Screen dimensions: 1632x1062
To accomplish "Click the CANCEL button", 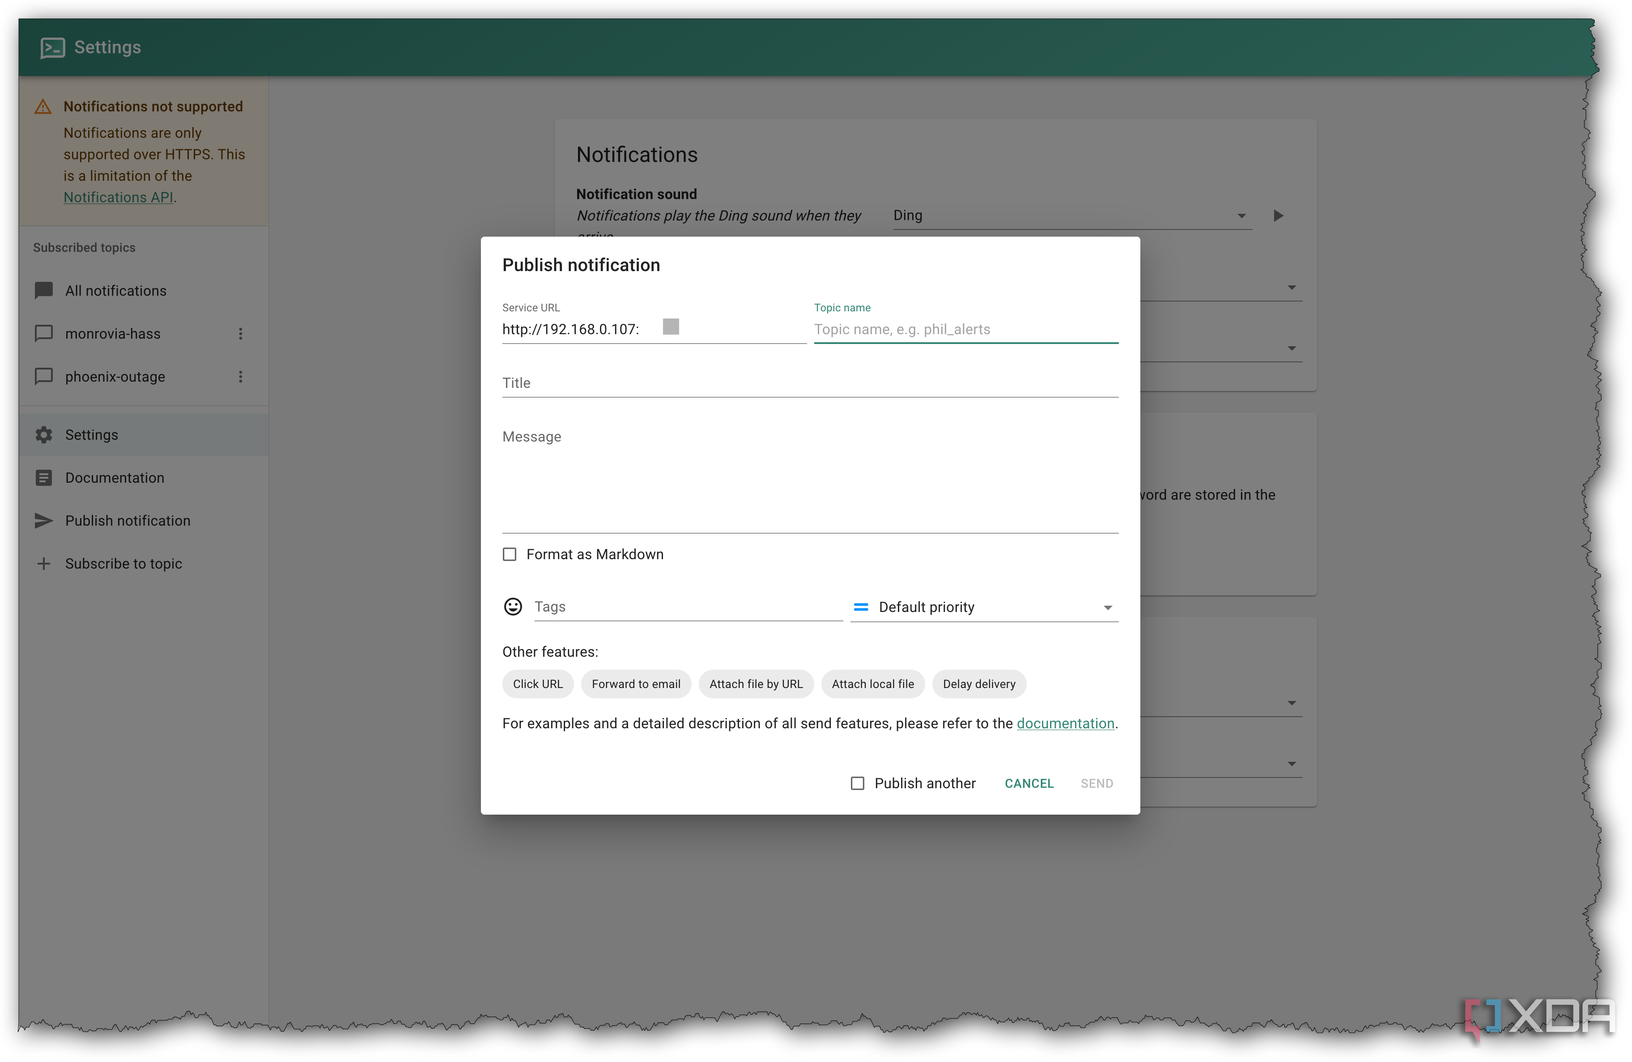I will tap(1029, 784).
